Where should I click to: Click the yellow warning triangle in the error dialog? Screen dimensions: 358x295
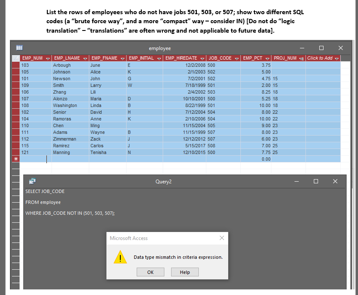(120, 257)
